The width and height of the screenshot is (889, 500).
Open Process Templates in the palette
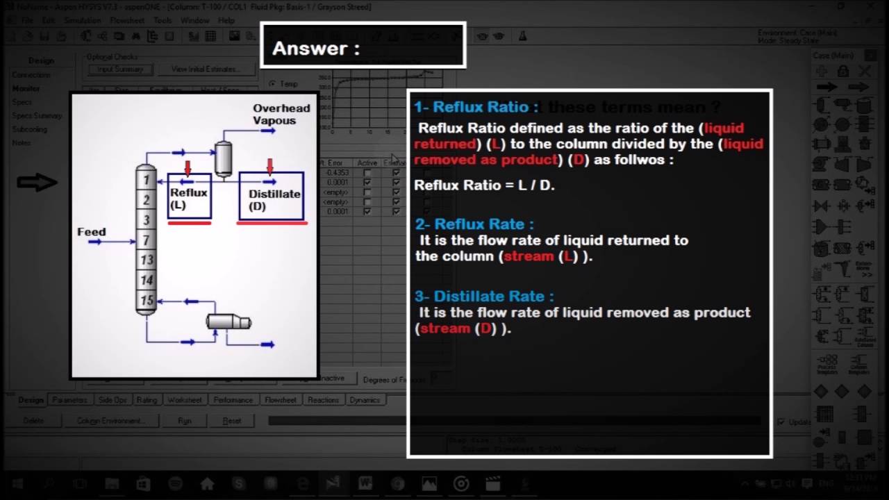pos(826,365)
